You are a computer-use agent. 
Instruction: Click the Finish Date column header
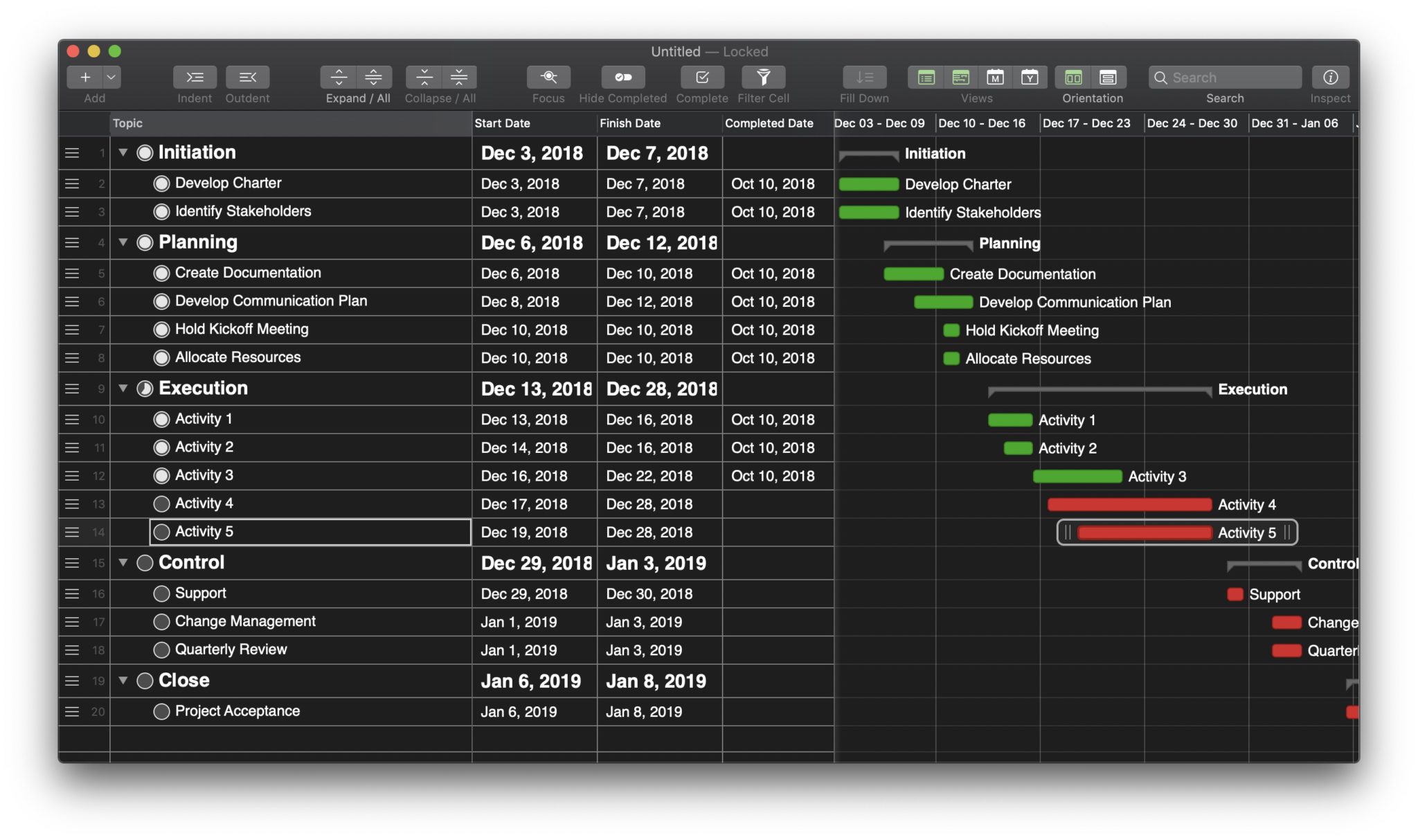click(660, 123)
